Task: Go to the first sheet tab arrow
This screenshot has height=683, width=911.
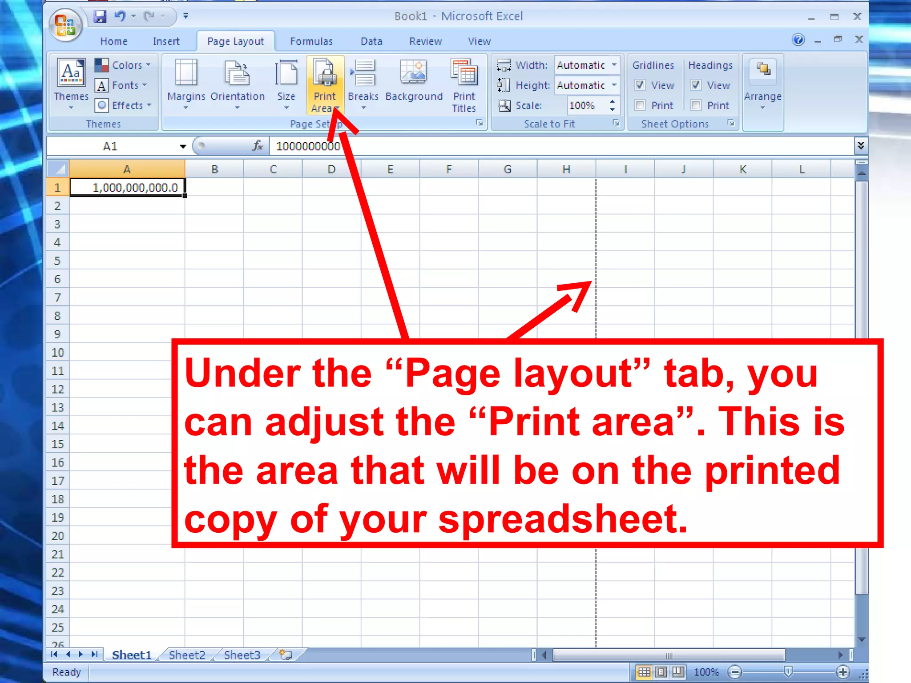Action: 54,654
